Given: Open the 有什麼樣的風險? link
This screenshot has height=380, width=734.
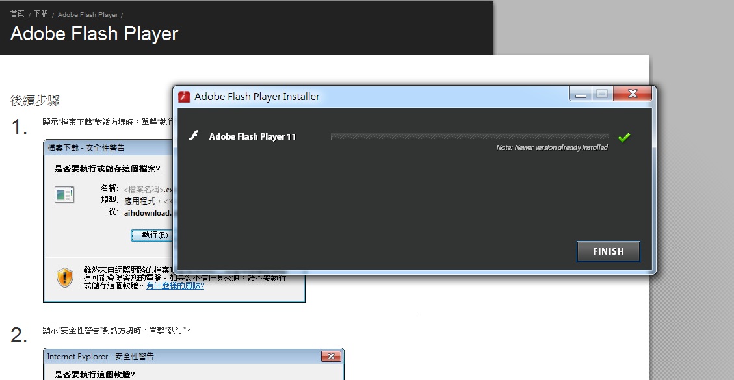Looking at the screenshot, I should pos(175,285).
